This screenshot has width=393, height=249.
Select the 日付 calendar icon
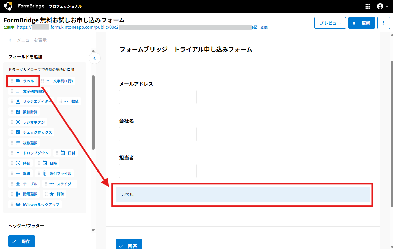[x=63, y=153]
